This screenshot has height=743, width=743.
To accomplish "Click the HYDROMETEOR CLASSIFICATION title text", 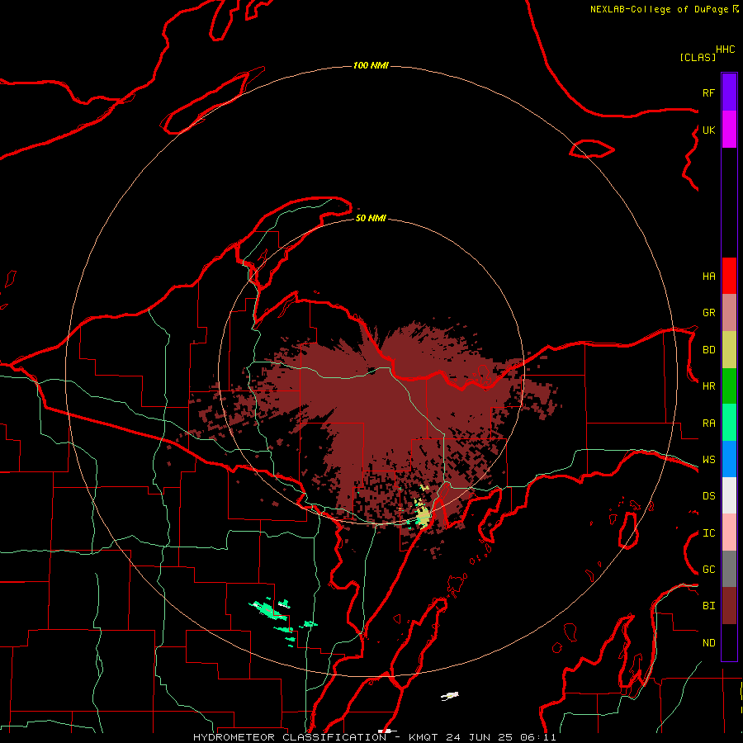I will point(290,737).
